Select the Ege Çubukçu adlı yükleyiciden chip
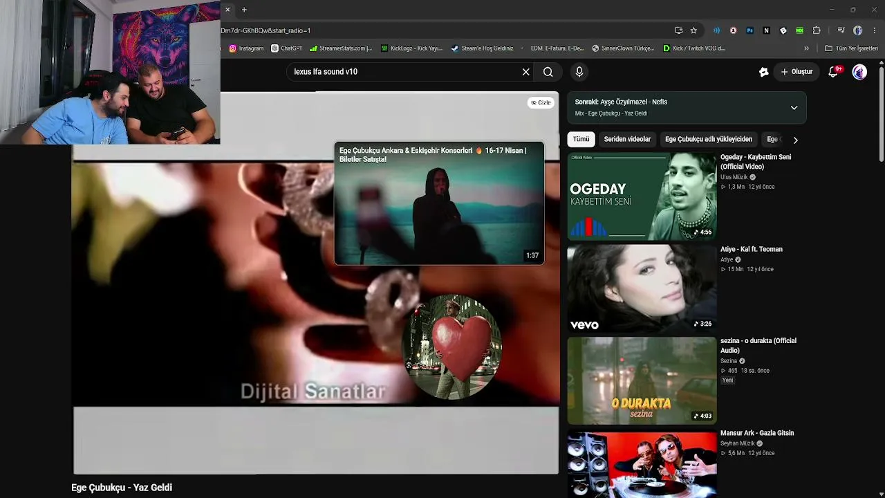Screen dimensions: 885x498 709,139
